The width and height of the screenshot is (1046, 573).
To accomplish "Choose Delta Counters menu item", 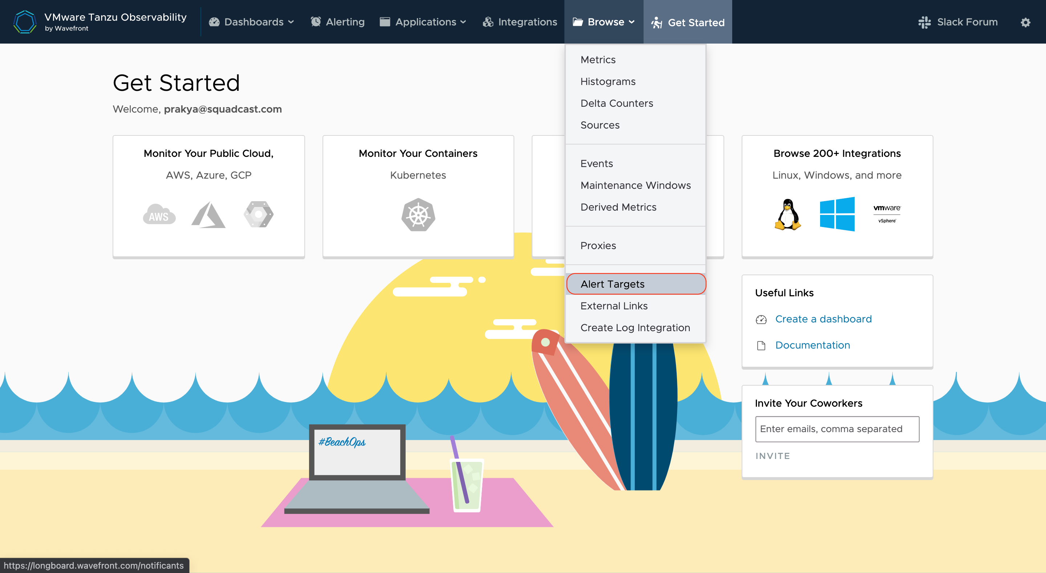I will coord(636,103).
